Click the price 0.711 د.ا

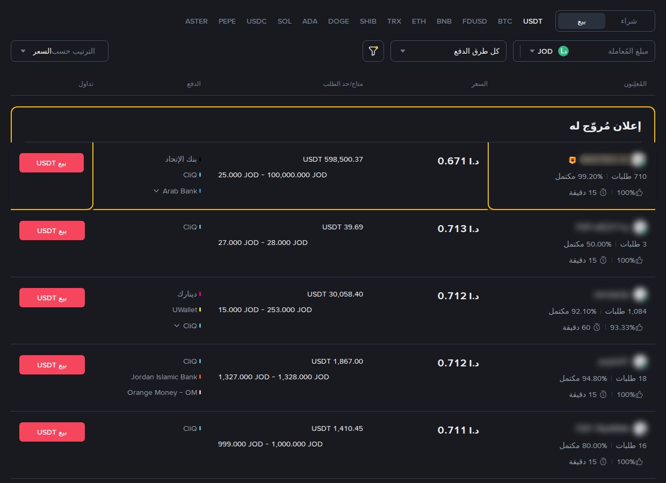[458, 430]
